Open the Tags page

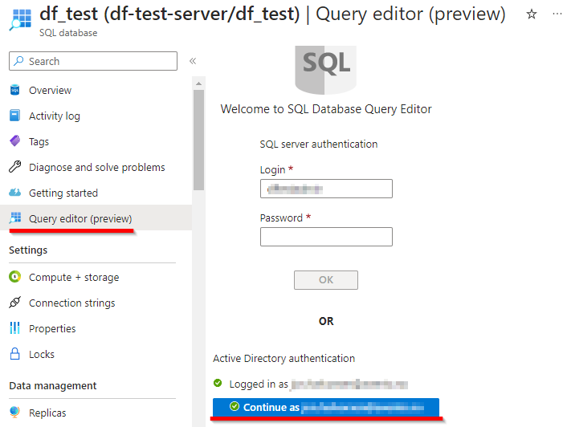(39, 142)
